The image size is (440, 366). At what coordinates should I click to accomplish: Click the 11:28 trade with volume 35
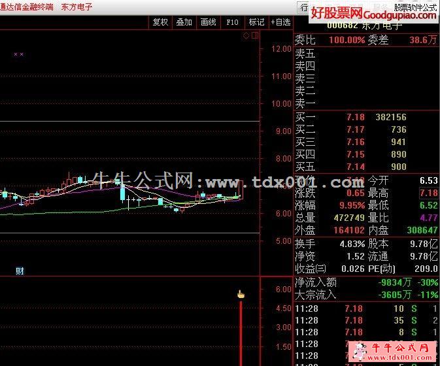click(x=366, y=320)
